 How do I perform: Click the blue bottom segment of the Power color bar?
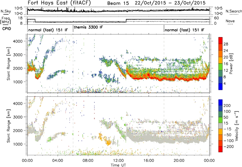[x=221, y=87]
